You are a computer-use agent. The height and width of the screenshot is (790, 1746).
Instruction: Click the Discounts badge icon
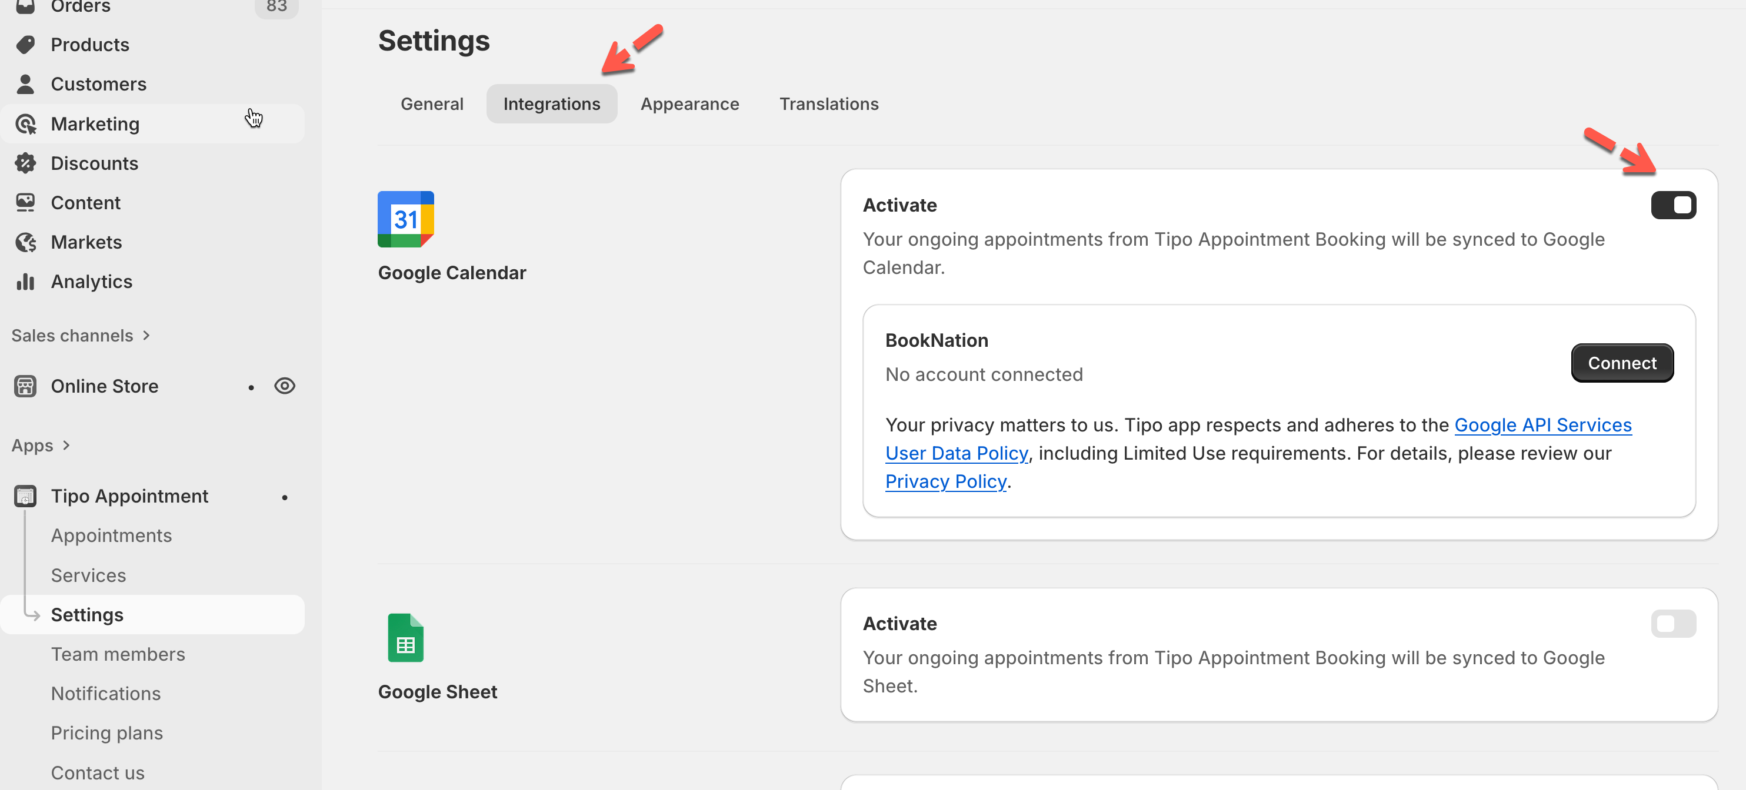pos(26,163)
